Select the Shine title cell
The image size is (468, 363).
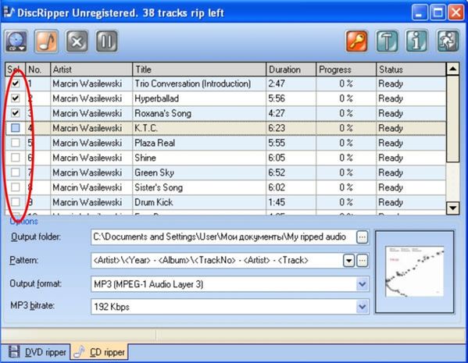coord(199,158)
